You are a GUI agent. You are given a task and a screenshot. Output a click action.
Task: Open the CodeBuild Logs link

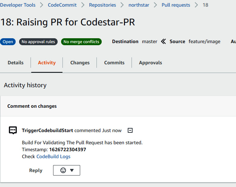point(53,156)
